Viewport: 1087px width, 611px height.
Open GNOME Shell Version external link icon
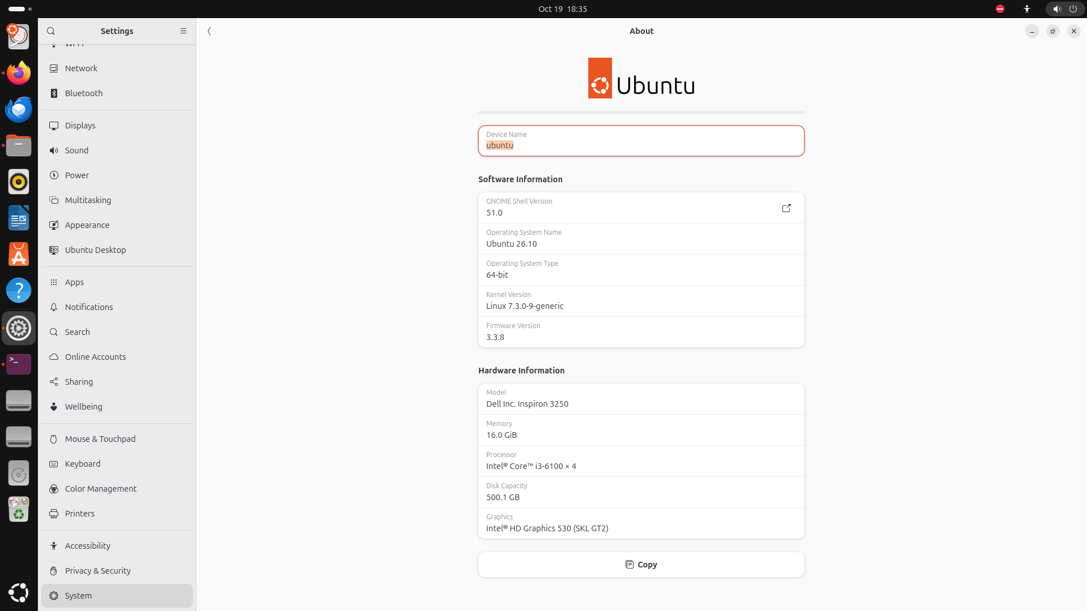(786, 208)
